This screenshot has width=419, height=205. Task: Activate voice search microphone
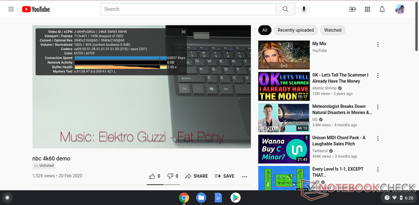click(x=304, y=9)
